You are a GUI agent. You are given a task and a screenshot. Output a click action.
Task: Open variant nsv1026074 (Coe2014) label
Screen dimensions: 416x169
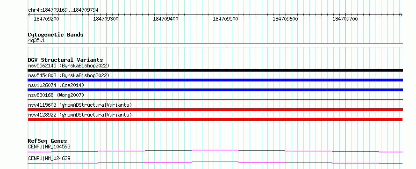[x=56, y=85]
